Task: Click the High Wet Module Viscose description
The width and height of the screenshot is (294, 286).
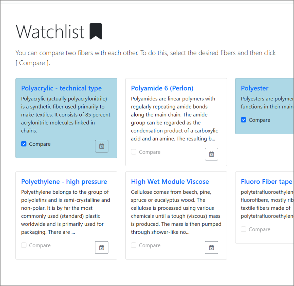Action: click(x=176, y=212)
